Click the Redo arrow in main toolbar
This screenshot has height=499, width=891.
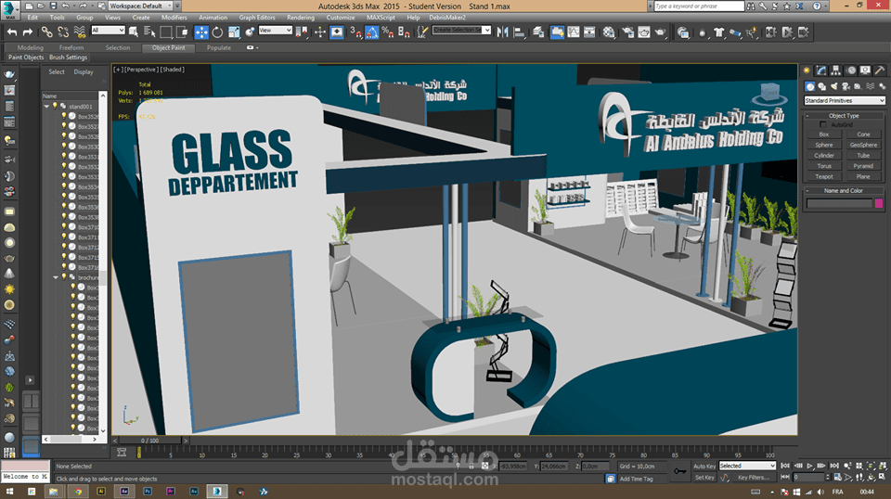(27, 32)
